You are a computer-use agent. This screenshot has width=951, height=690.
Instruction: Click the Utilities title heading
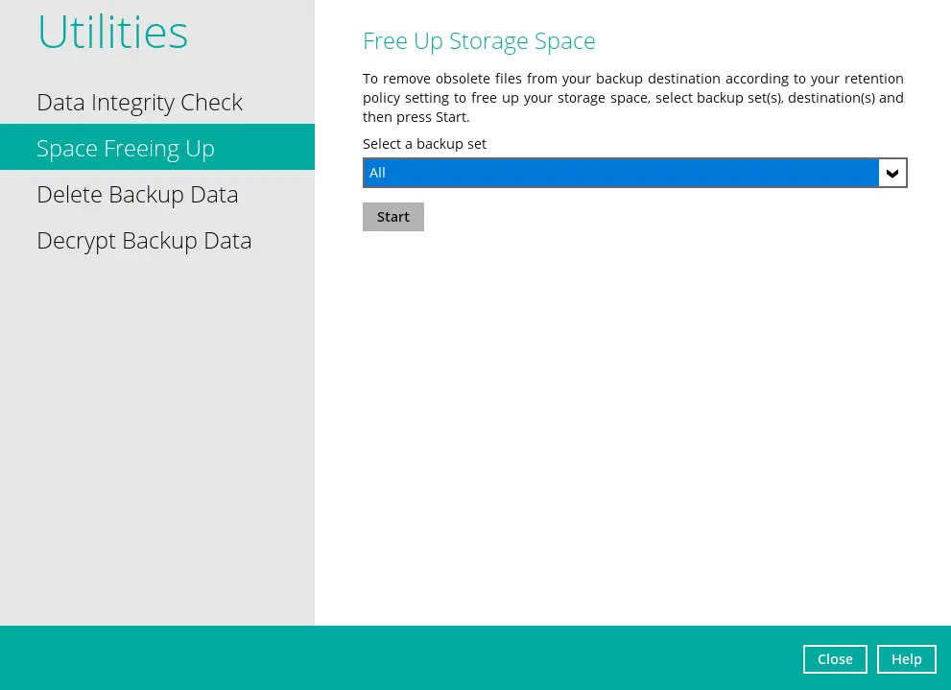tap(112, 32)
